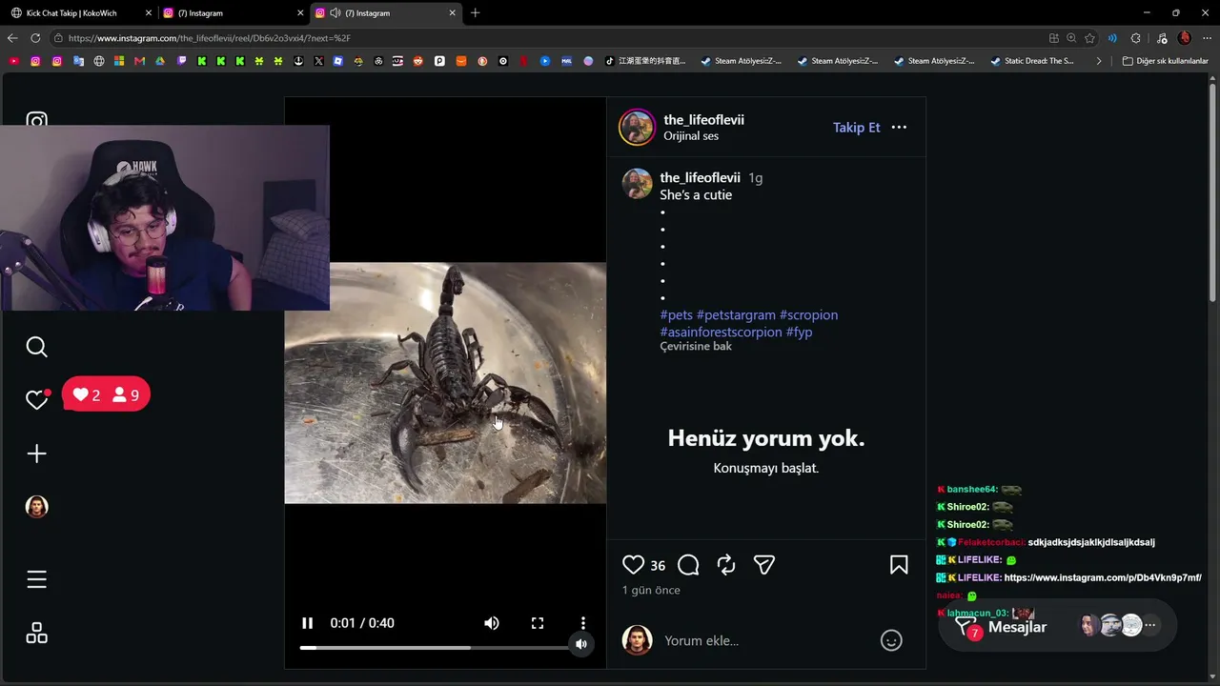Open the browser zoom magnifier icon
1220x686 pixels.
(1071, 38)
